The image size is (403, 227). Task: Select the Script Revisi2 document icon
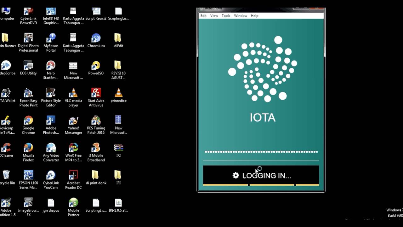96,14
